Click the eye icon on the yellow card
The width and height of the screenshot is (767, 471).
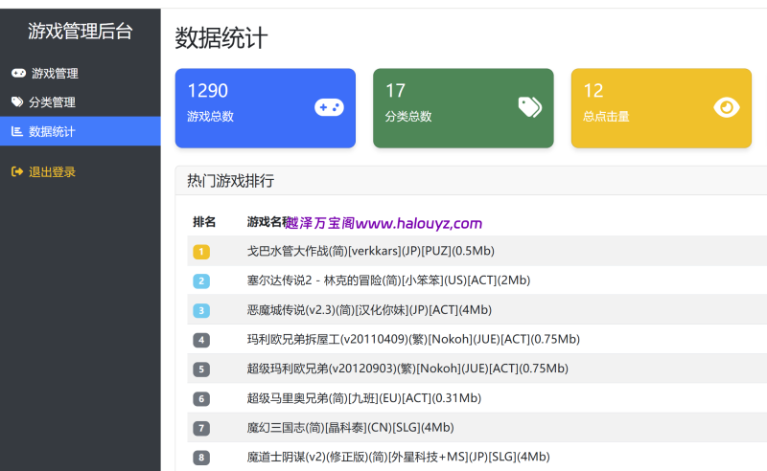727,107
